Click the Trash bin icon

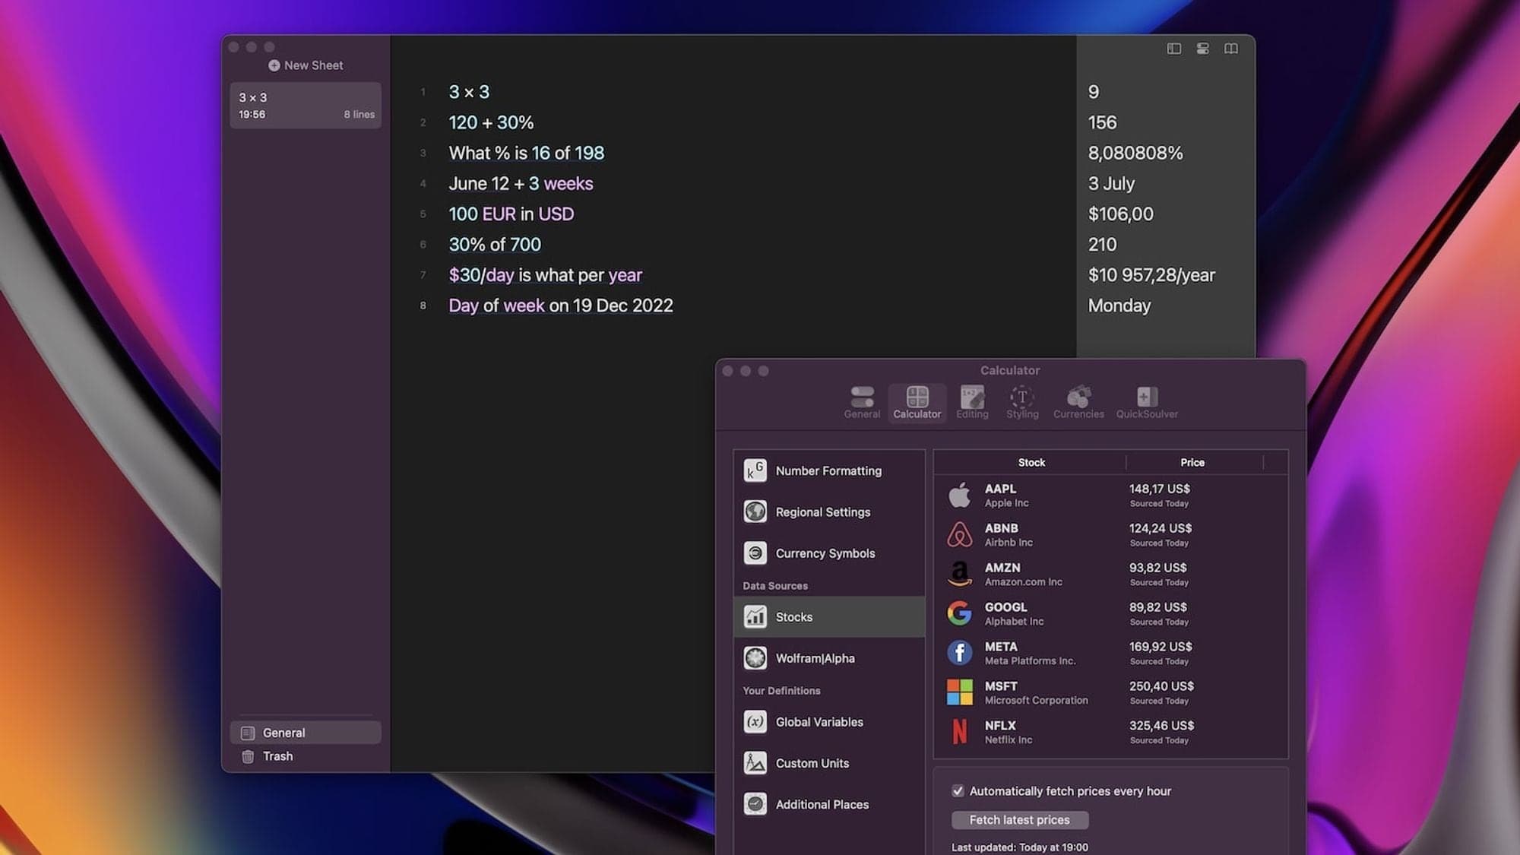(247, 756)
